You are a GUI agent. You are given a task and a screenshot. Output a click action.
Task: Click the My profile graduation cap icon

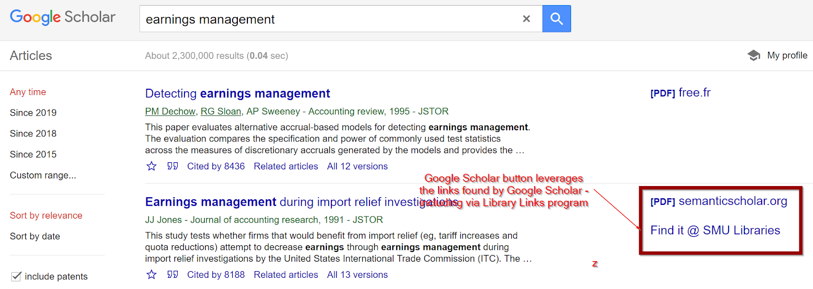(x=754, y=55)
